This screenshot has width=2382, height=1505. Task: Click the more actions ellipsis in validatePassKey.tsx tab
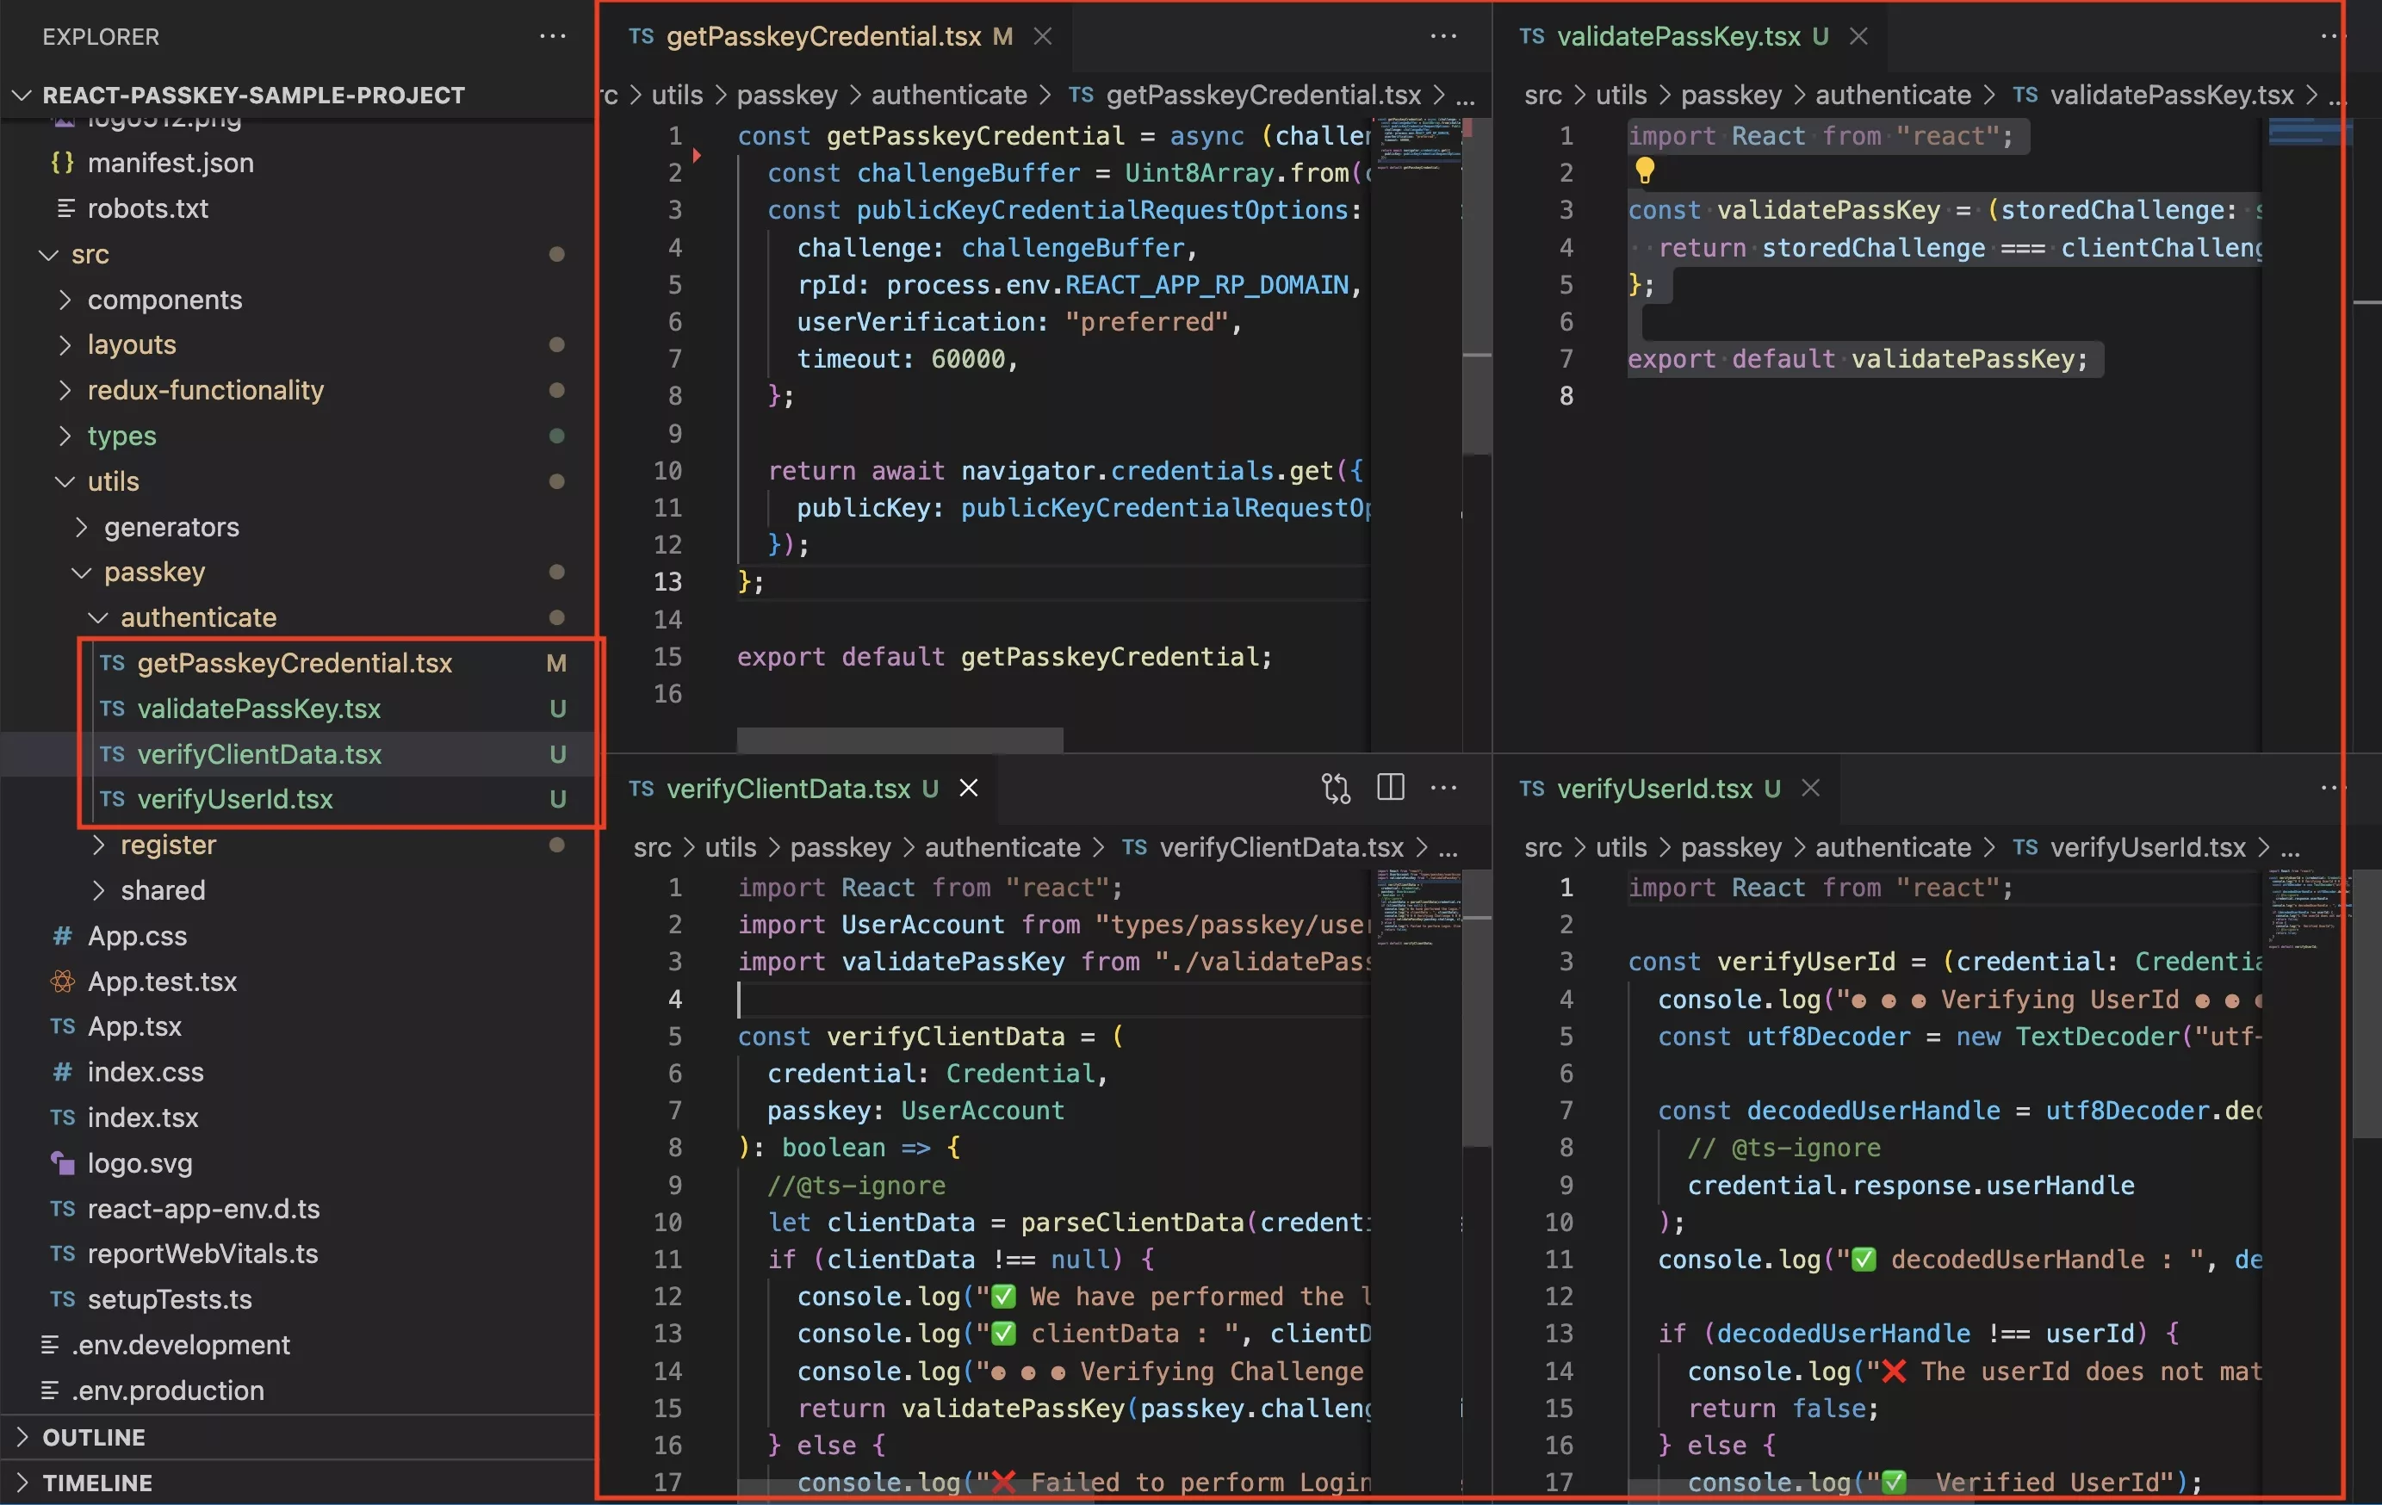pyautogui.click(x=2337, y=36)
